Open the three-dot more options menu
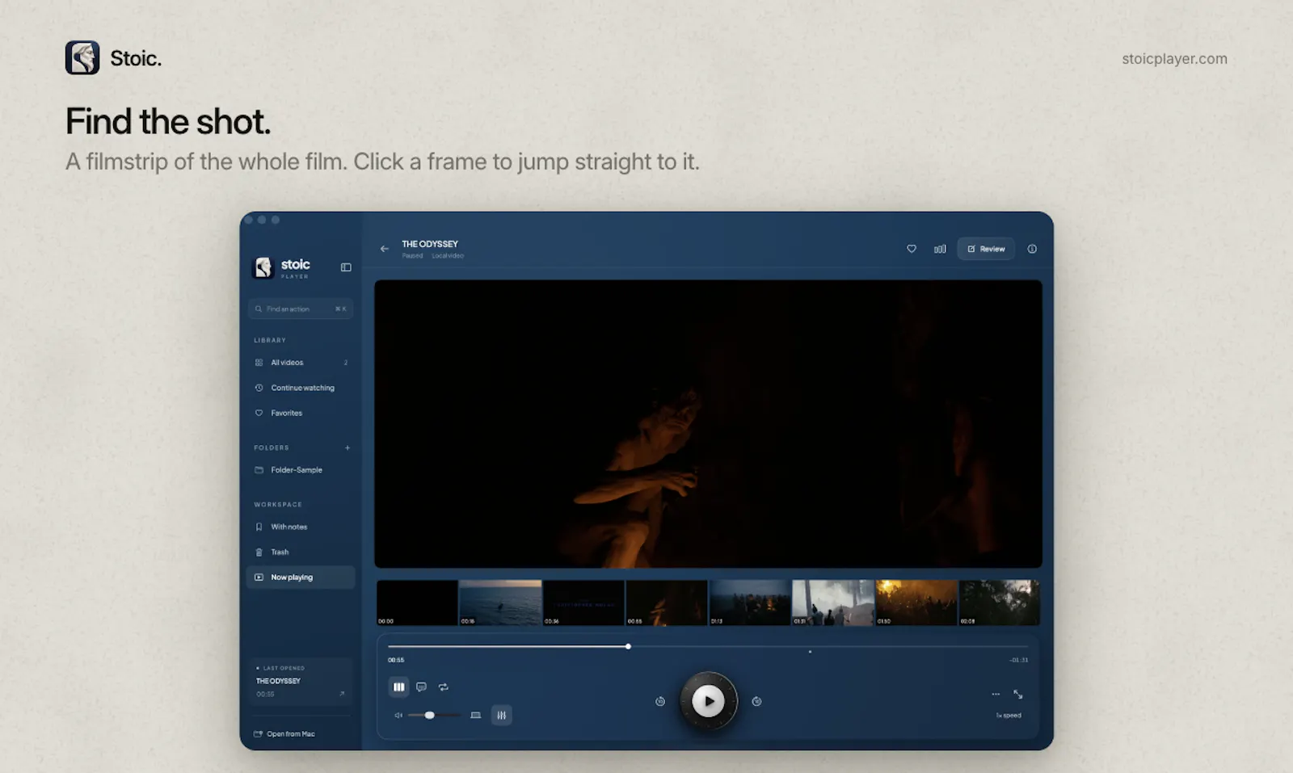1293x773 pixels. coord(996,694)
